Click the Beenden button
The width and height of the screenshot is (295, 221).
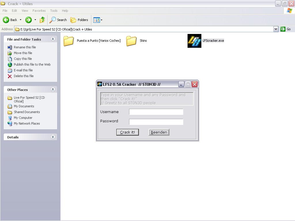(x=159, y=132)
